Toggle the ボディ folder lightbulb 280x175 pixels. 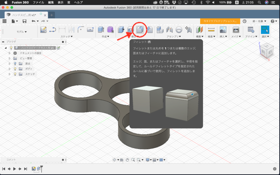coord(15,69)
